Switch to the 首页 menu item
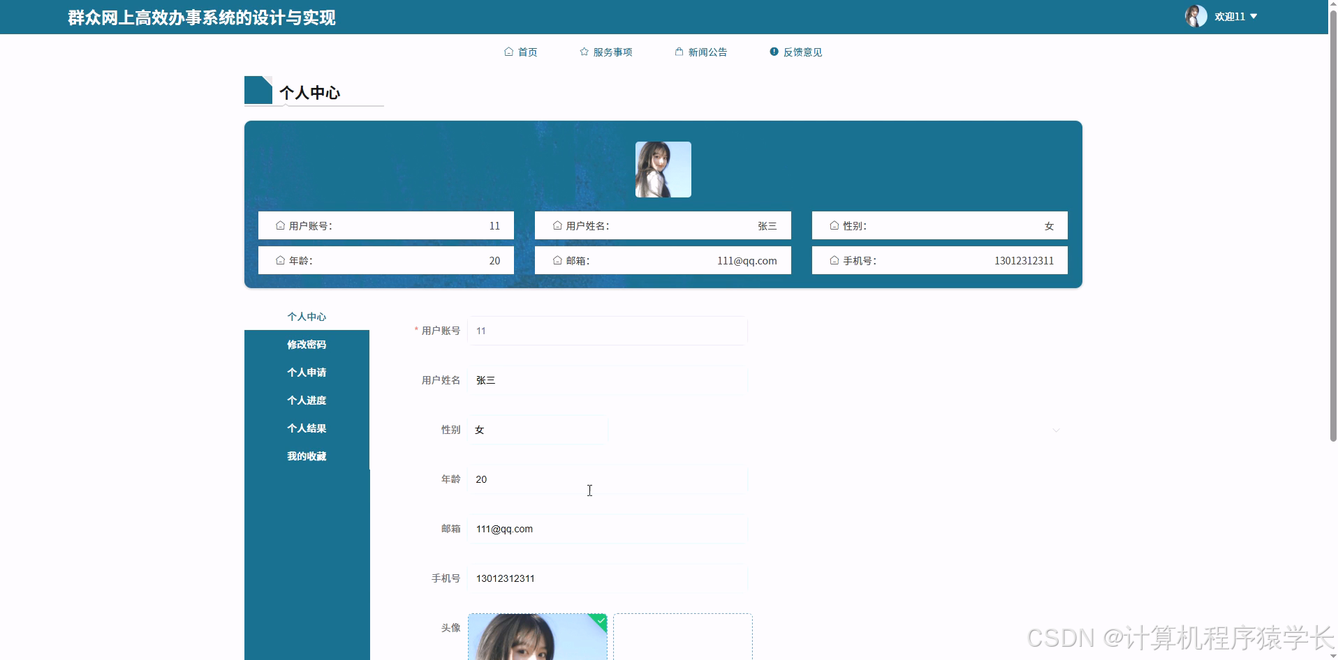 527,51
